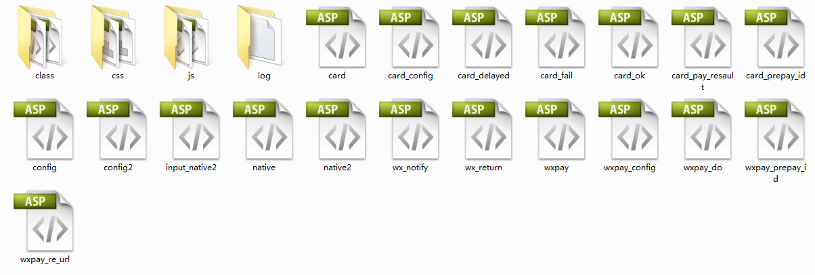
Task: Click the card_pay_resault file icon
Action: [x=703, y=38]
